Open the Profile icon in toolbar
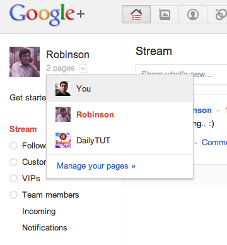This screenshot has width=227, height=245. (193, 15)
